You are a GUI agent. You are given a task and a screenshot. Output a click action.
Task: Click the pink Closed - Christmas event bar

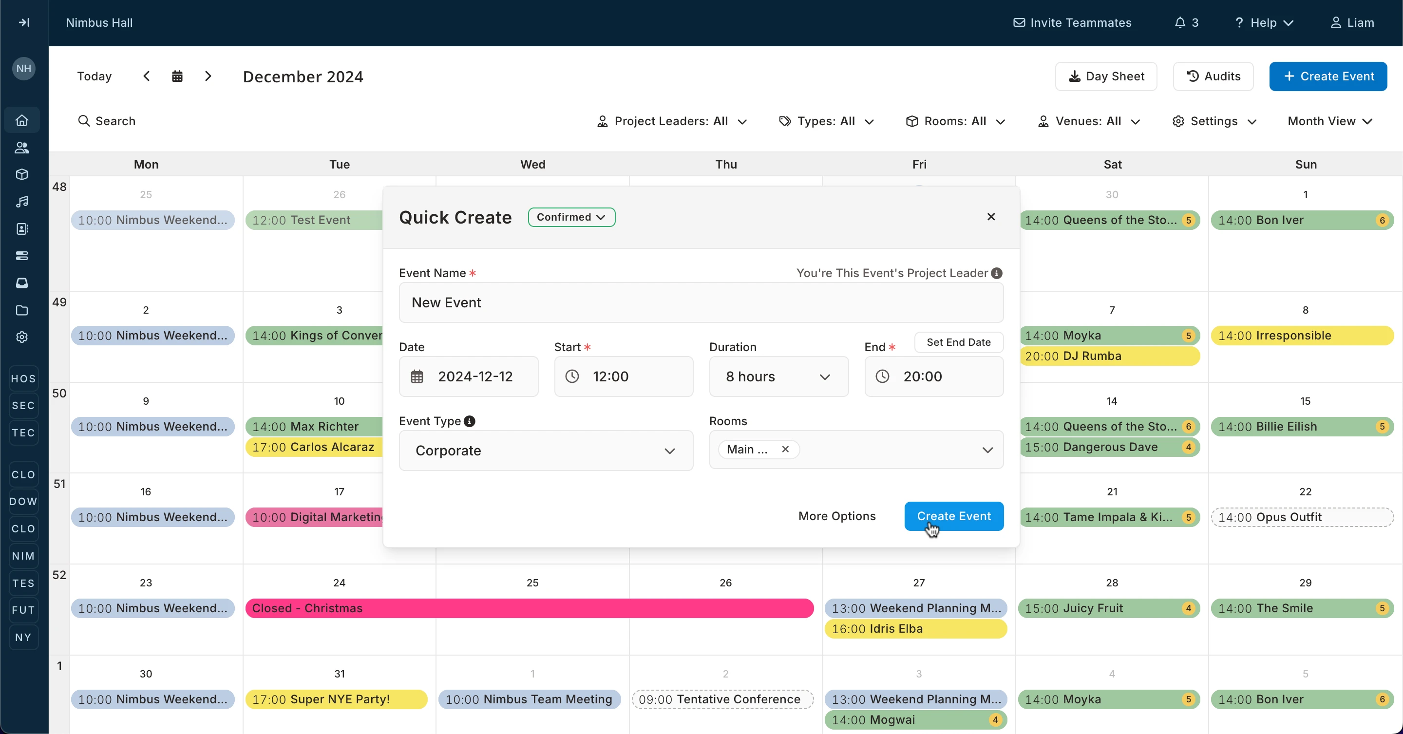point(529,608)
